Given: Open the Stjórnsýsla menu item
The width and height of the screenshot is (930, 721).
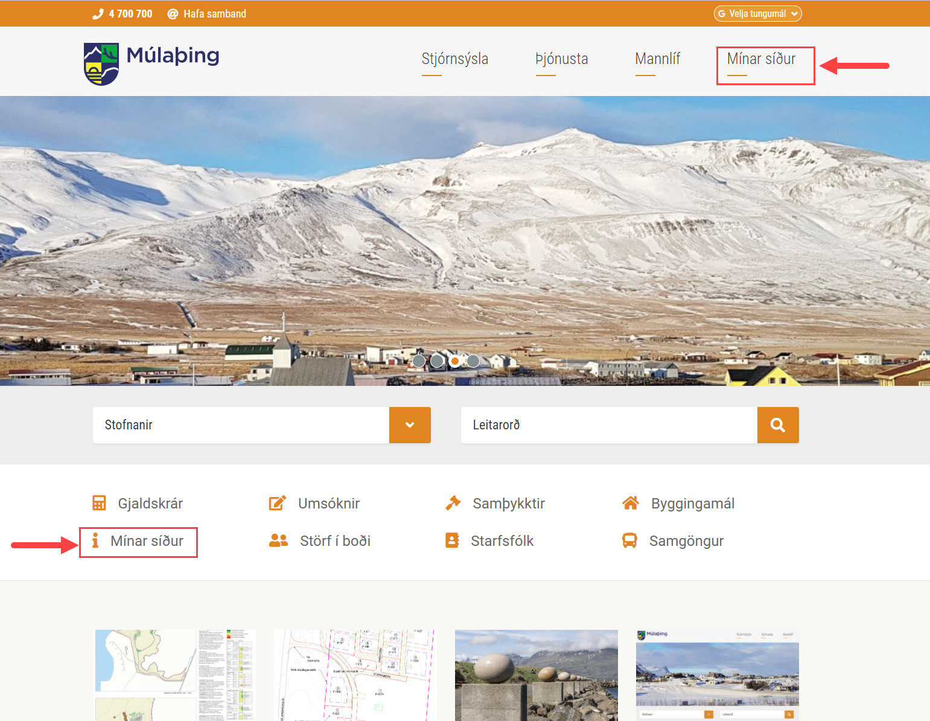Looking at the screenshot, I should (x=454, y=59).
